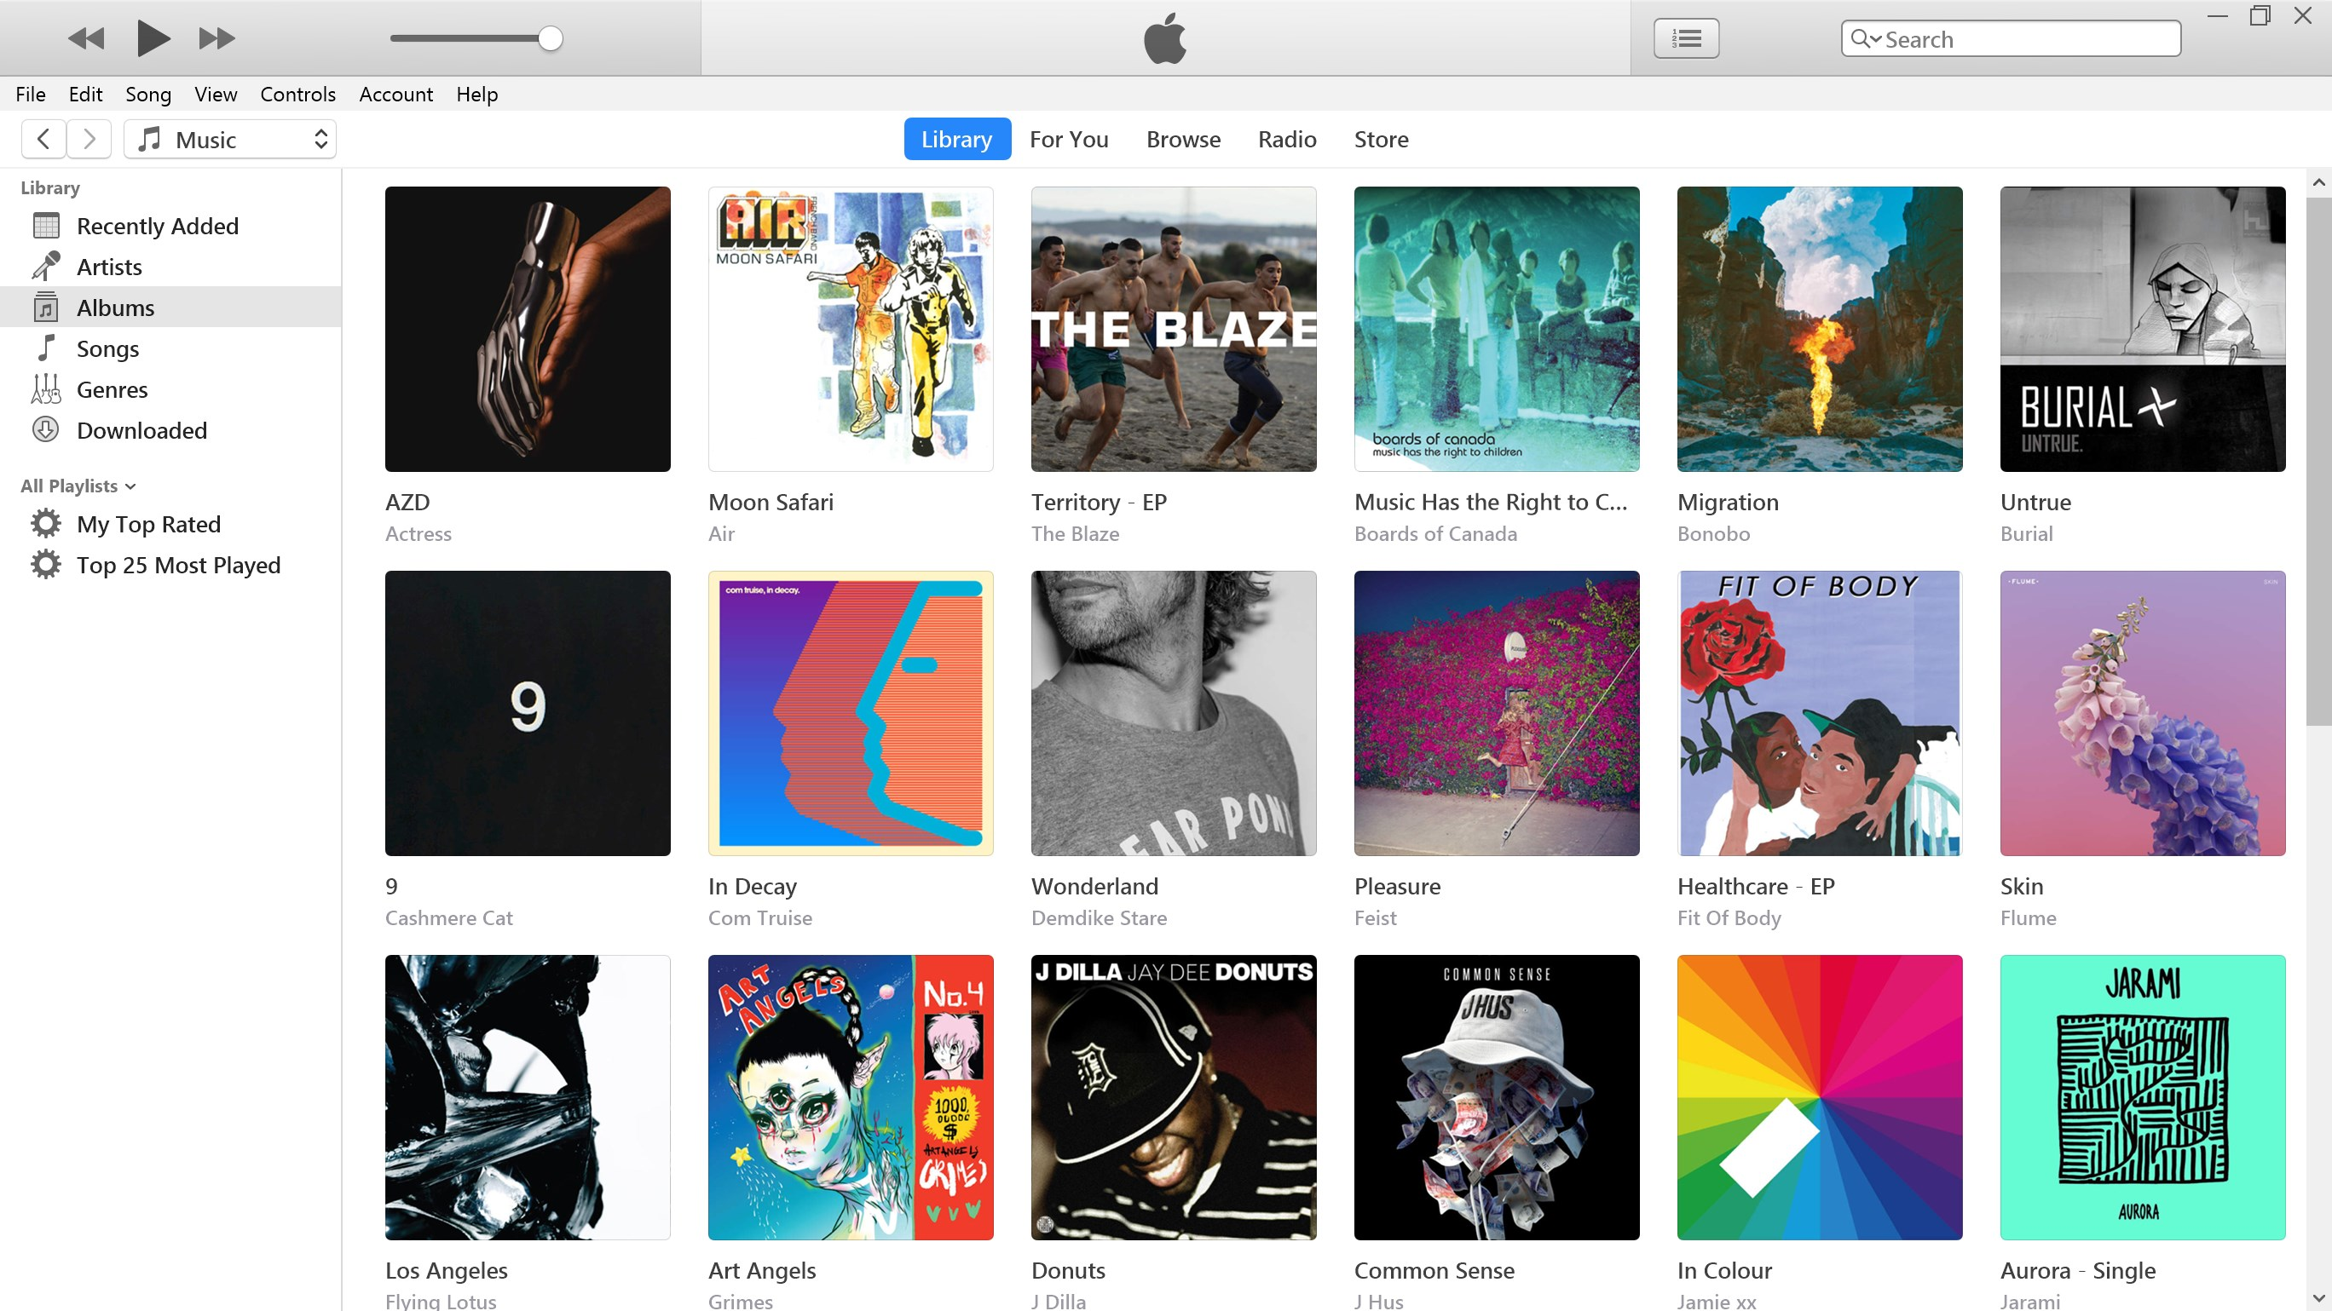The width and height of the screenshot is (2332, 1311).
Task: Click the Top 25 Most Played playlist icon
Action: tap(48, 563)
